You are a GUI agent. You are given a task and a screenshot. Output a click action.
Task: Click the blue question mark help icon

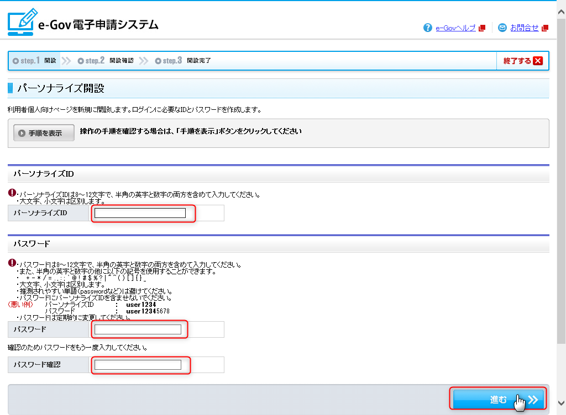click(x=427, y=28)
